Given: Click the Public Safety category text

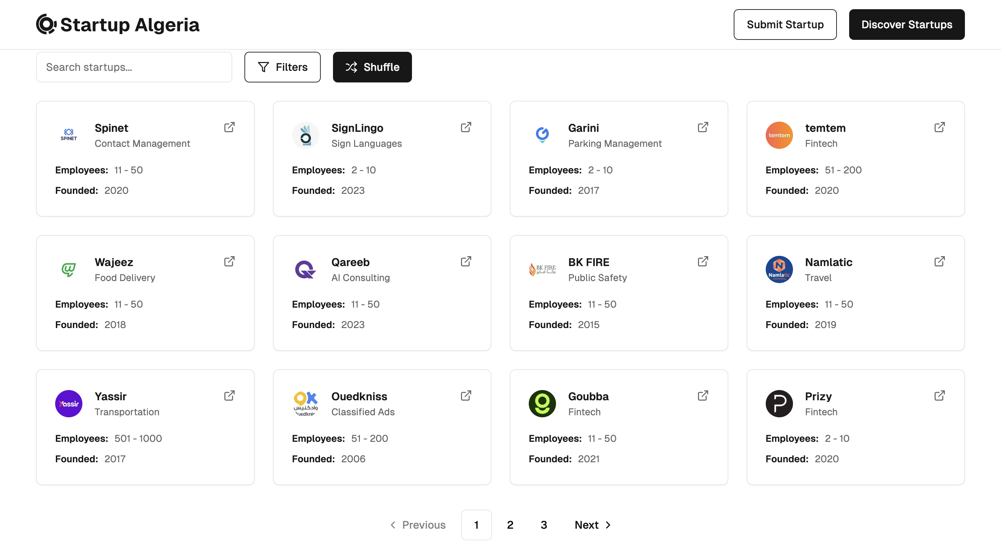Looking at the screenshot, I should coord(597,278).
